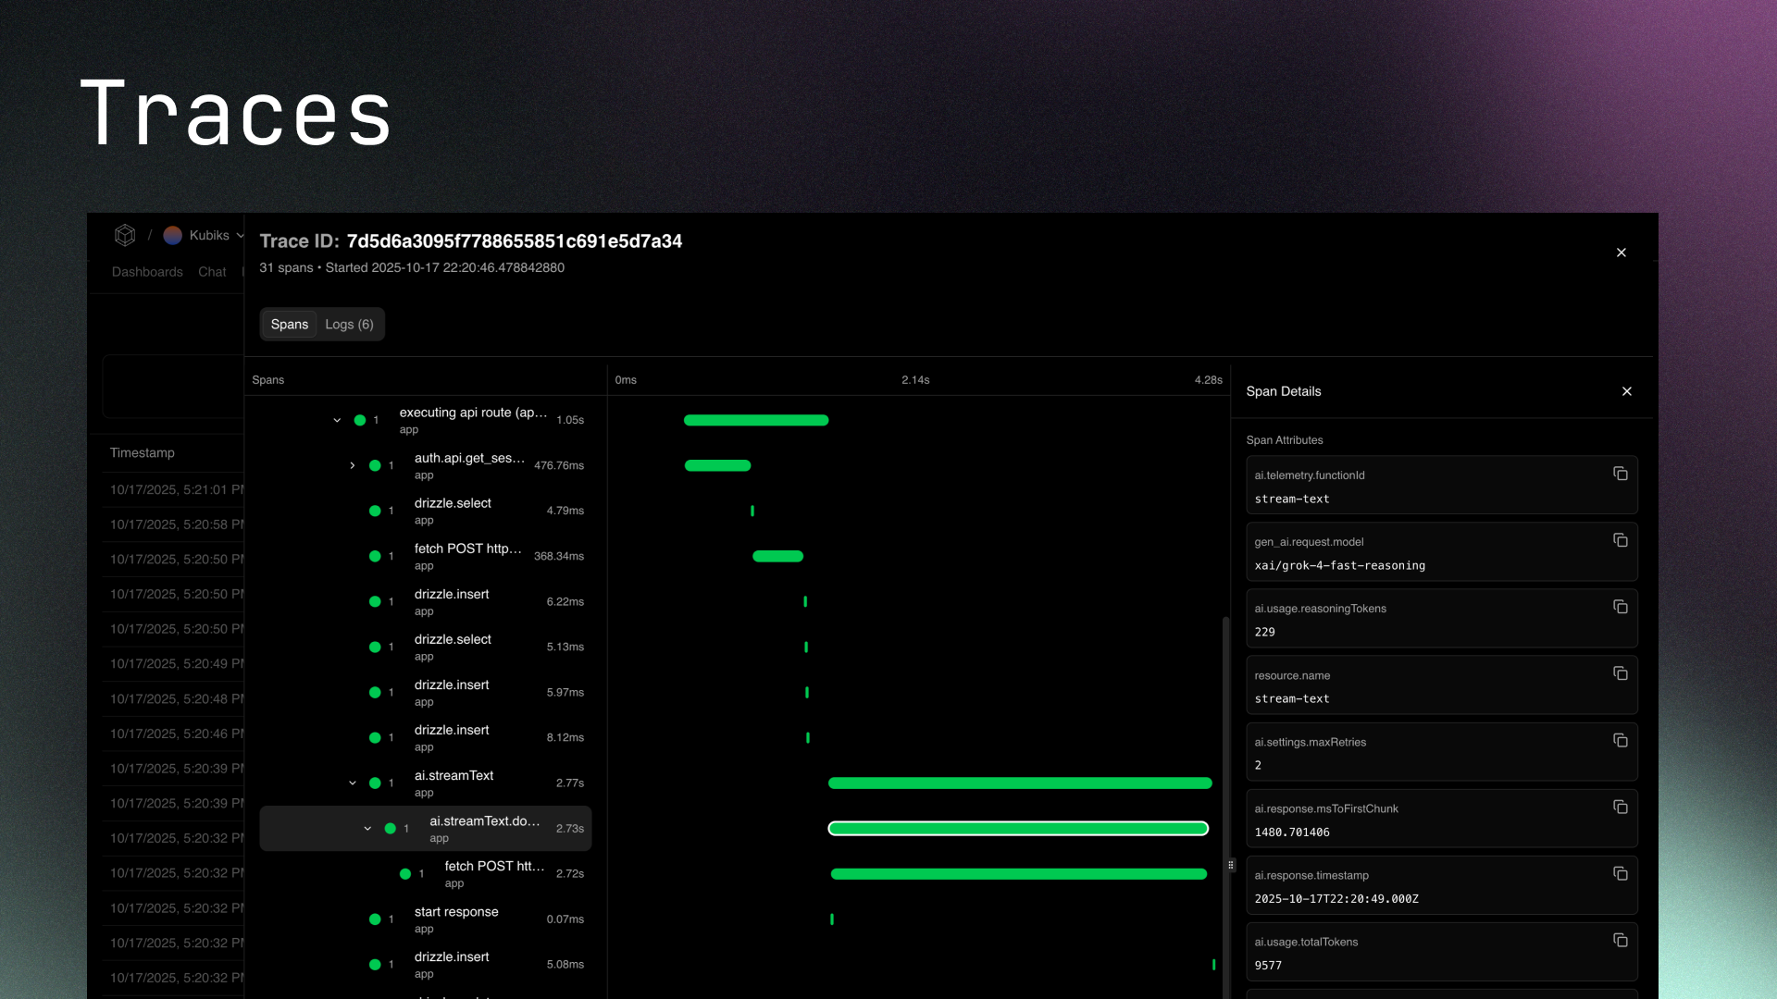Click the green status dot beside drizzle.select
The height and width of the screenshot is (999, 1777).
(377, 511)
